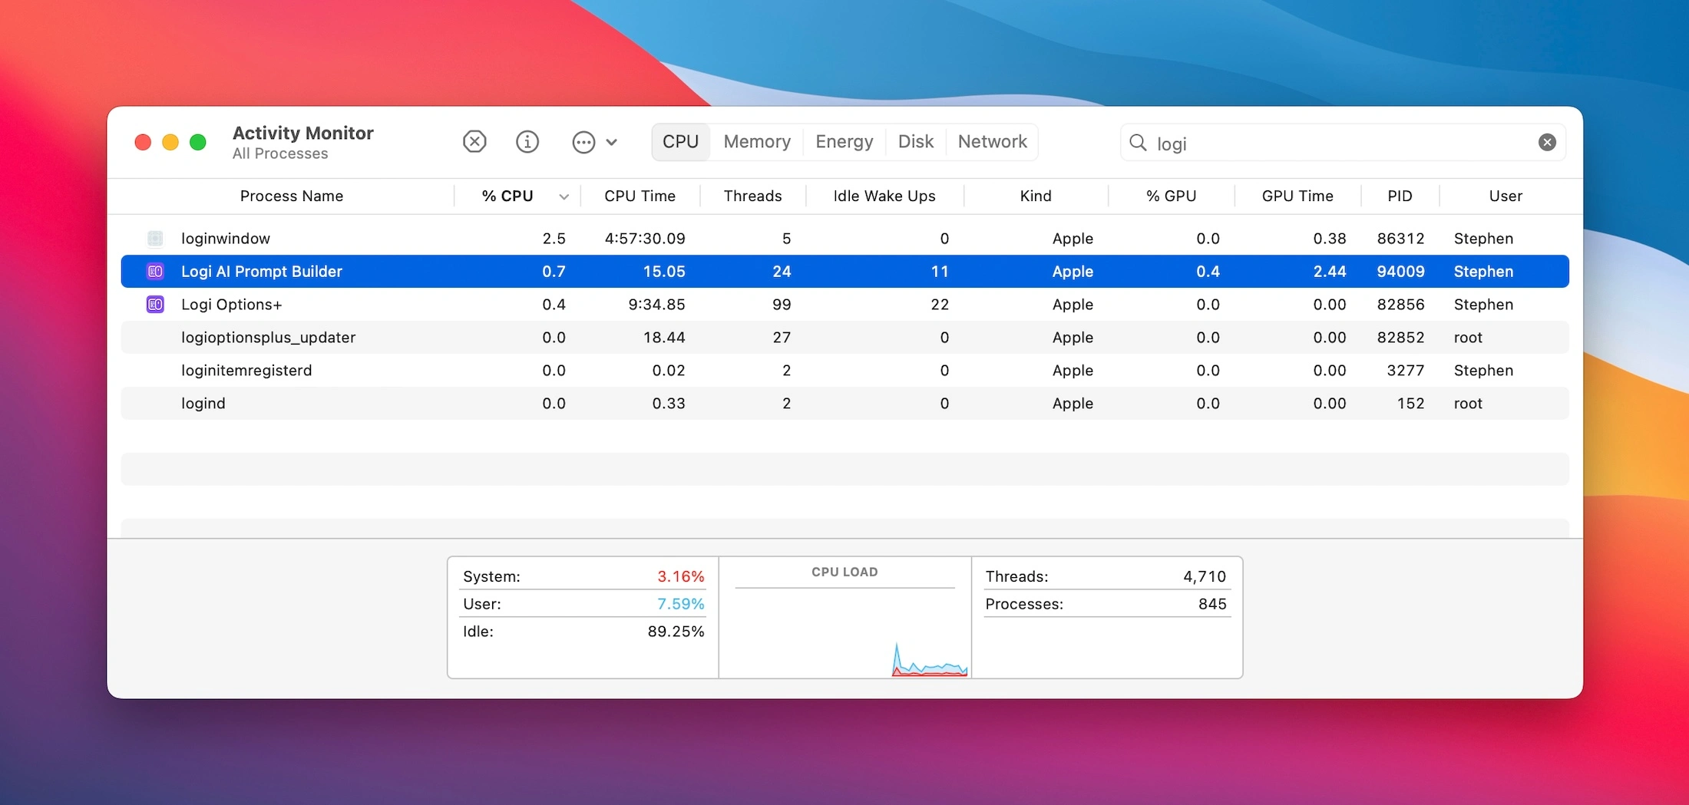Click the CPU LOAD graph

pos(844,631)
